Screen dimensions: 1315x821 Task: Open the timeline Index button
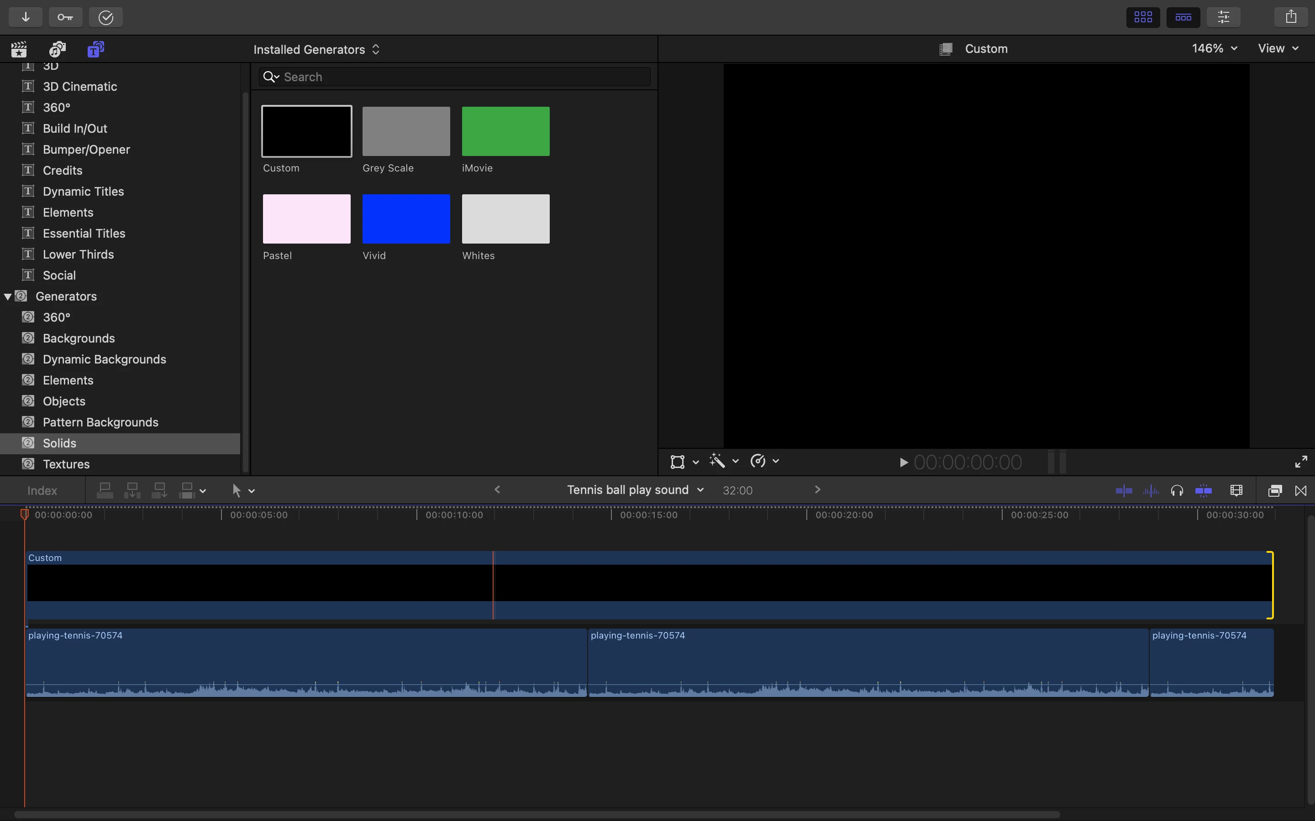pos(42,491)
